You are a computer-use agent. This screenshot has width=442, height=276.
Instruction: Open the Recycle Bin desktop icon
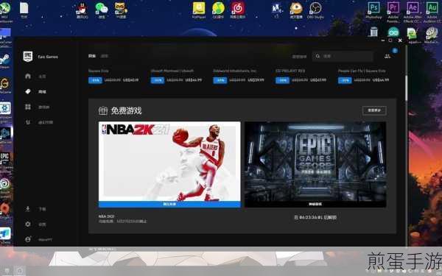(373, 32)
